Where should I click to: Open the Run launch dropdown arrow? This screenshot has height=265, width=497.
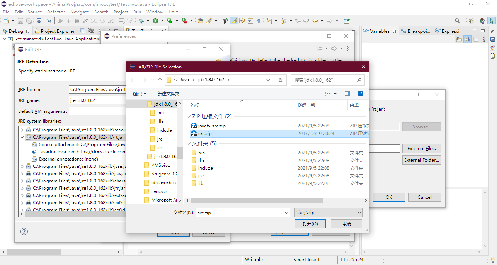[162, 21]
